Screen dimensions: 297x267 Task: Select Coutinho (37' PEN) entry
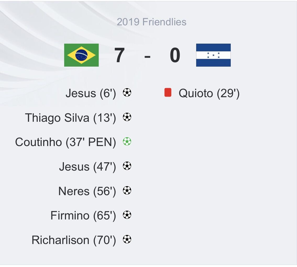tap(65, 142)
